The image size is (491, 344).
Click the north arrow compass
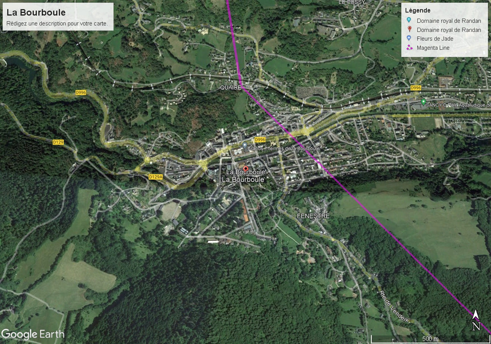click(476, 320)
